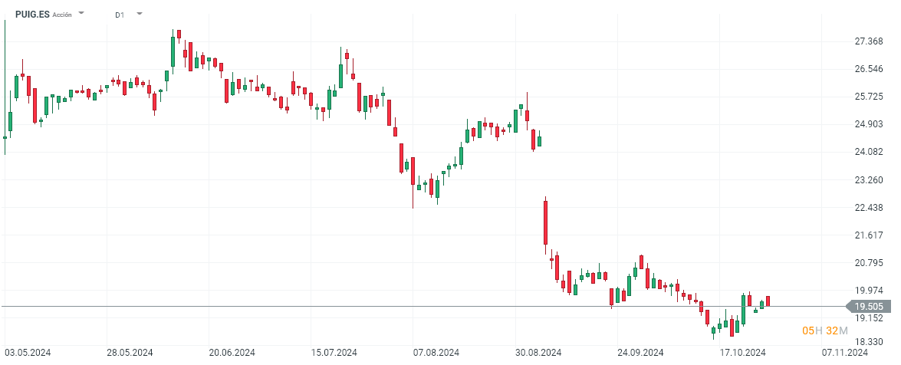Select the 17.10.2024 date marker

click(x=744, y=353)
